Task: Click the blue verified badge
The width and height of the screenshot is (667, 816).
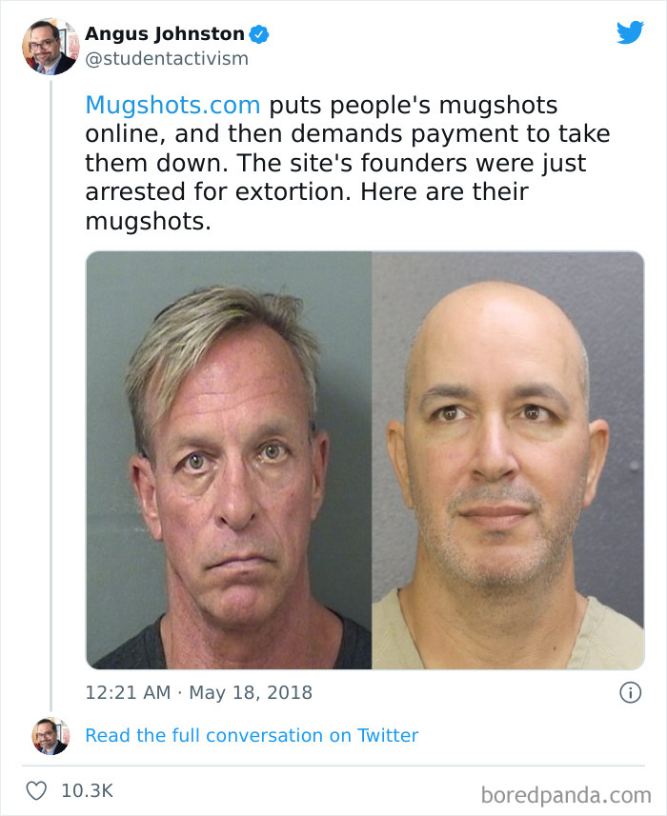Action: [259, 34]
